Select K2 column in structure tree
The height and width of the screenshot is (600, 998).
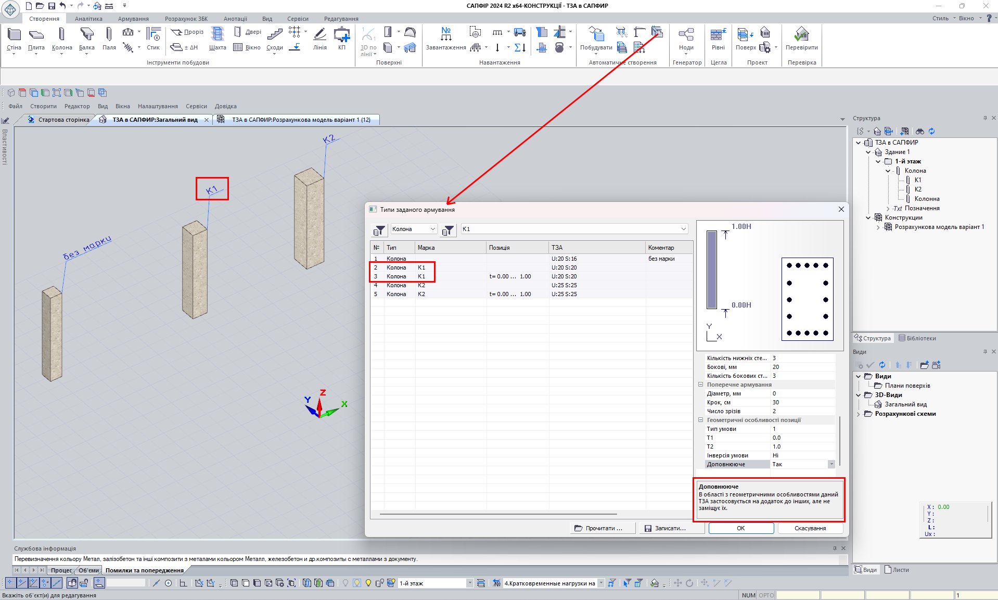pyautogui.click(x=918, y=189)
